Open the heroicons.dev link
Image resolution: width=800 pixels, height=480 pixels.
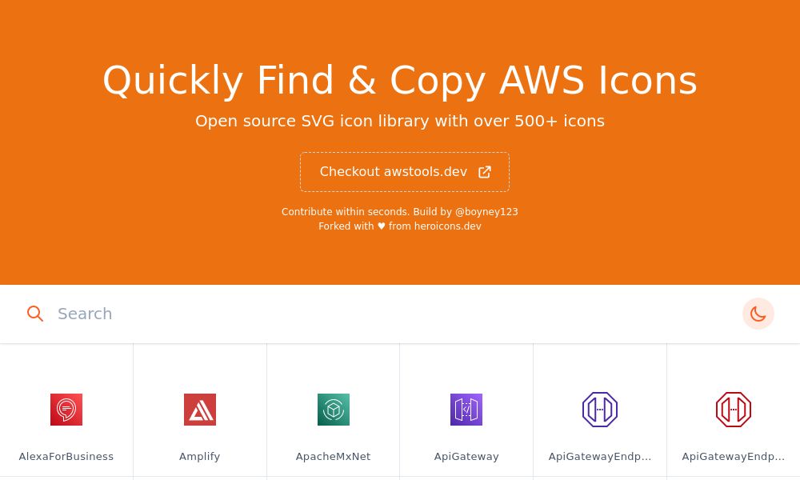pyautogui.click(x=448, y=226)
